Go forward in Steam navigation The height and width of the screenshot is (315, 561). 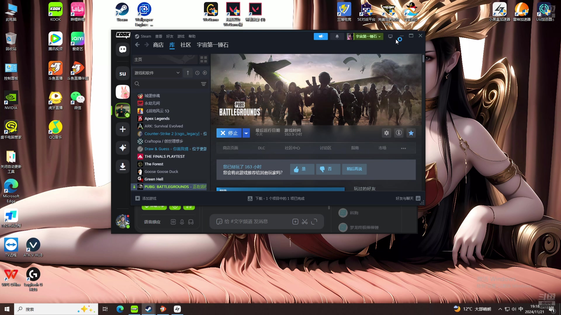[147, 45]
